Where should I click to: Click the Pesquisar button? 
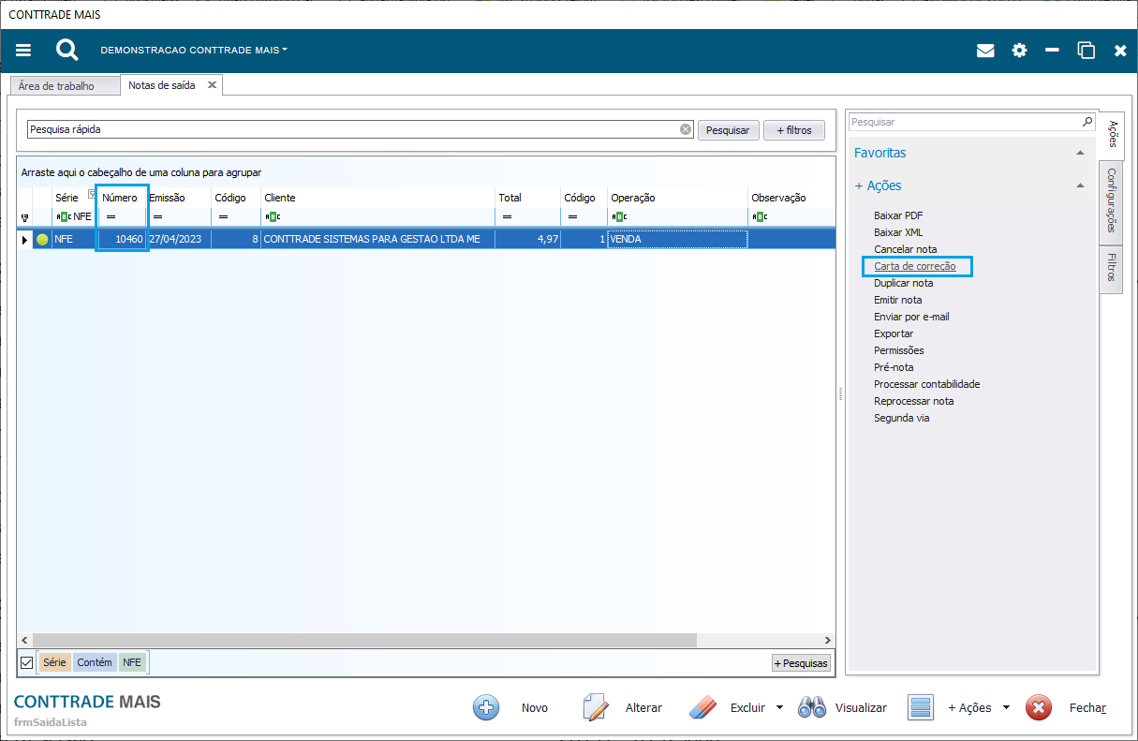tap(728, 130)
